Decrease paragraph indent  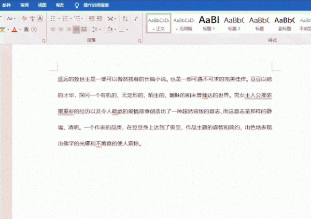pyautogui.click(x=92, y=19)
